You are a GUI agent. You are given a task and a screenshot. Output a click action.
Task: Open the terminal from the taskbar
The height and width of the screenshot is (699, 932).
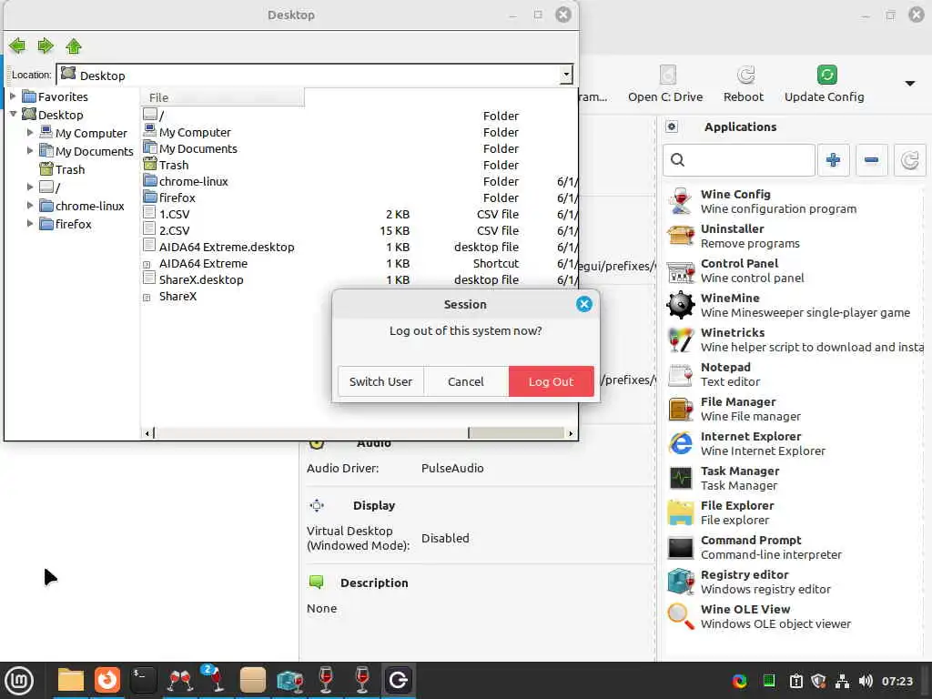click(143, 680)
